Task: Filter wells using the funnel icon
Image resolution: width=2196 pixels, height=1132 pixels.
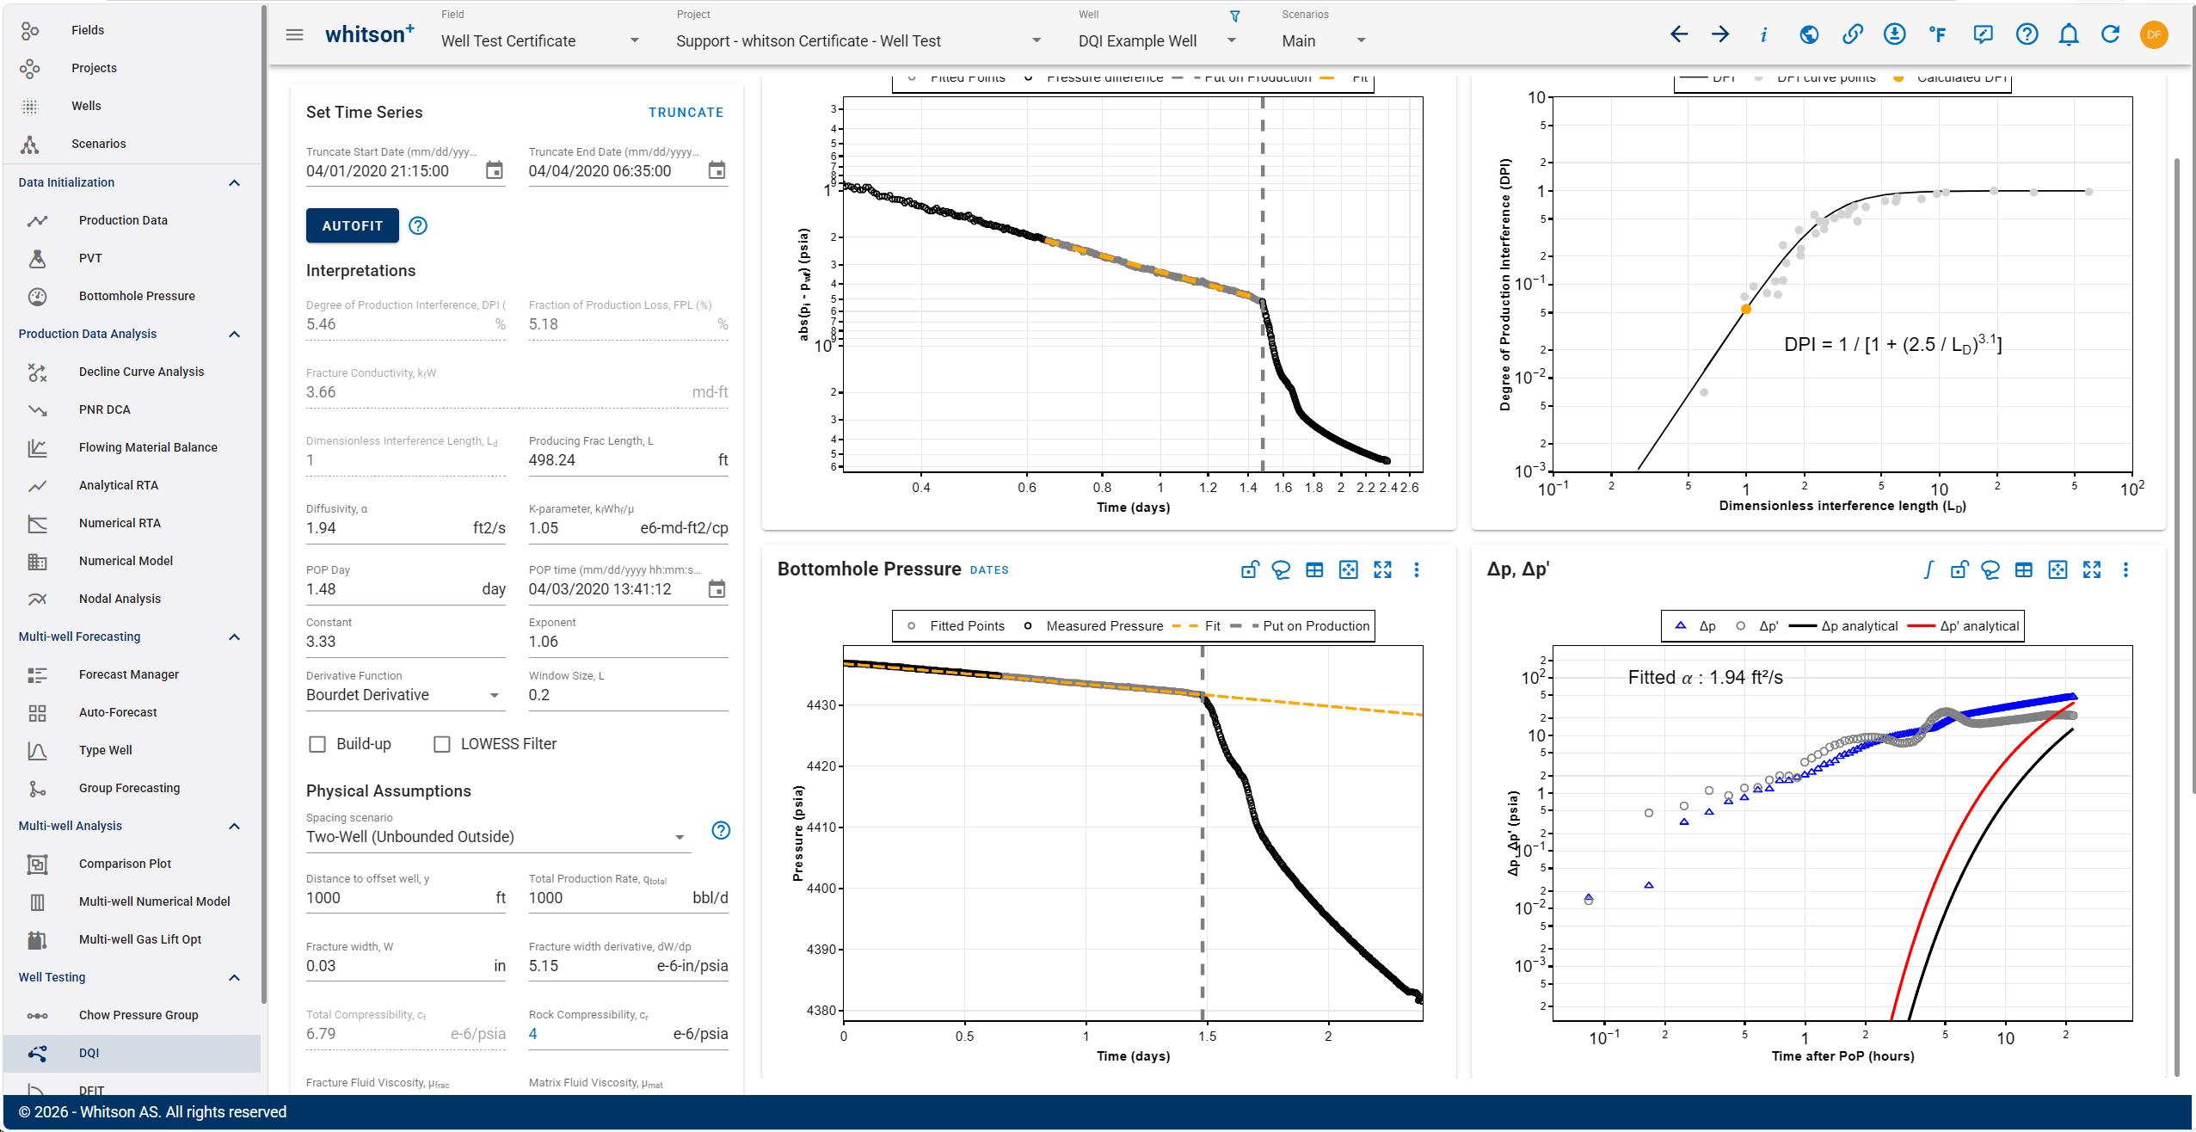Action: (x=1234, y=16)
